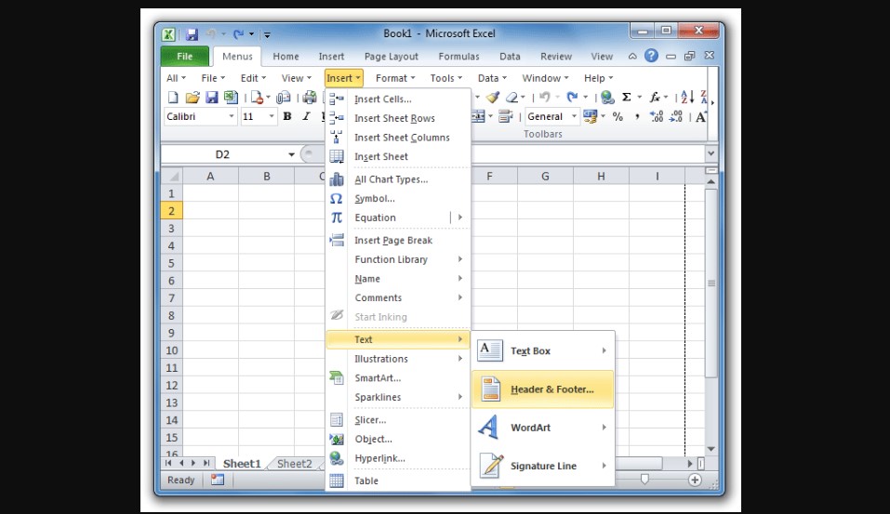The height and width of the screenshot is (514, 890).
Task: Select the Sheet2 worksheet tab
Action: 294,464
